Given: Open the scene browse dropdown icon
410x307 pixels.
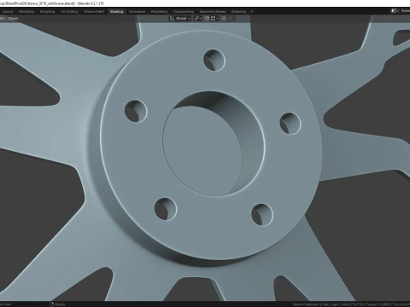Looking at the screenshot, I should click(x=394, y=11).
